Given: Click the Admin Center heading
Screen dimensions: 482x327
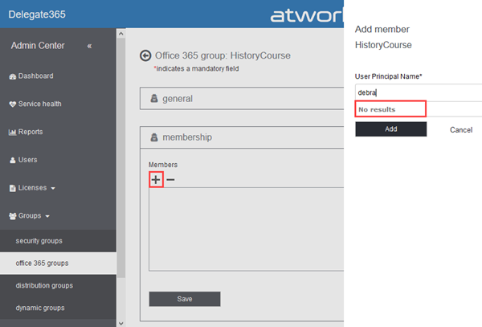Looking at the screenshot, I should click(x=38, y=46).
